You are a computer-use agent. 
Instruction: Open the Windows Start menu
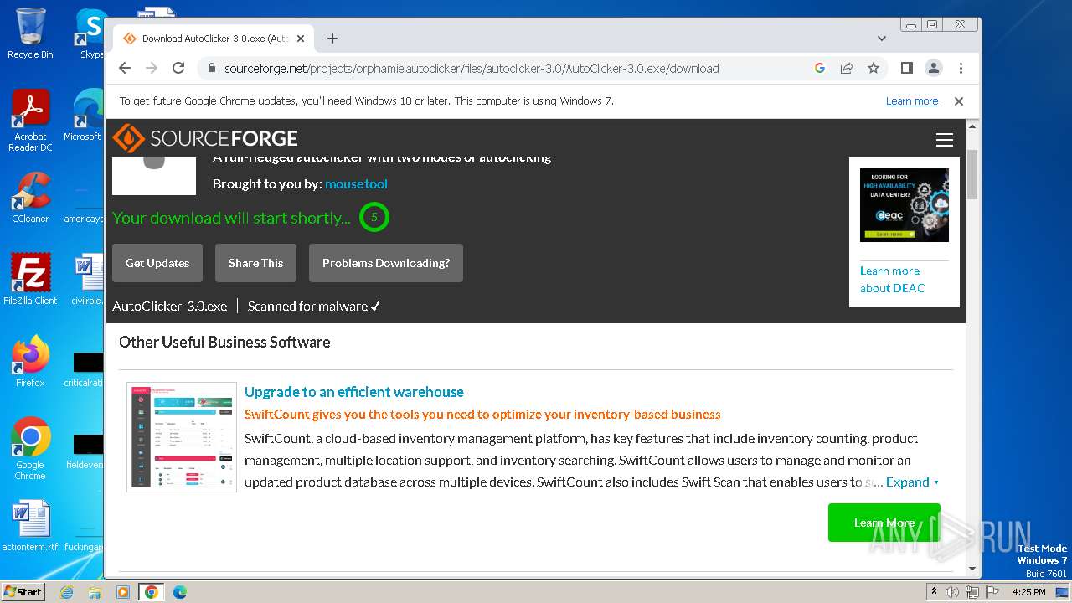(23, 591)
